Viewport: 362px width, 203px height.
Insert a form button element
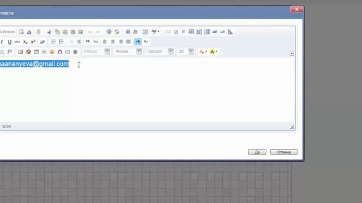tap(215, 32)
